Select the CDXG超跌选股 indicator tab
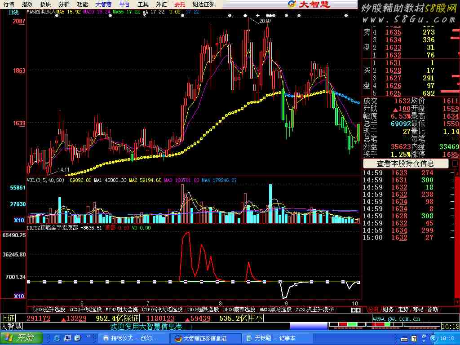460x345 pixels. click(x=203, y=309)
